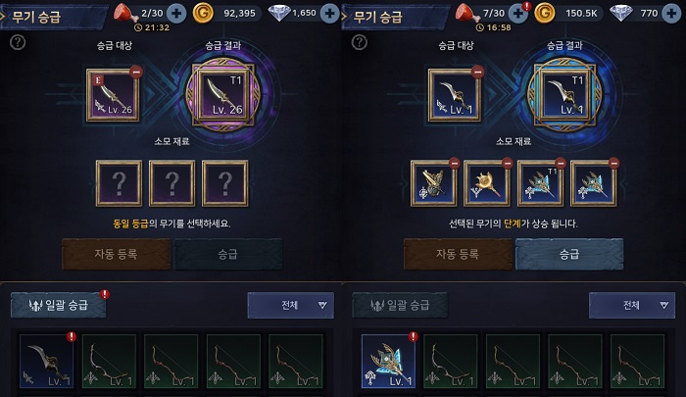Remove T1 winged weapon from consumed materials

[561, 164]
